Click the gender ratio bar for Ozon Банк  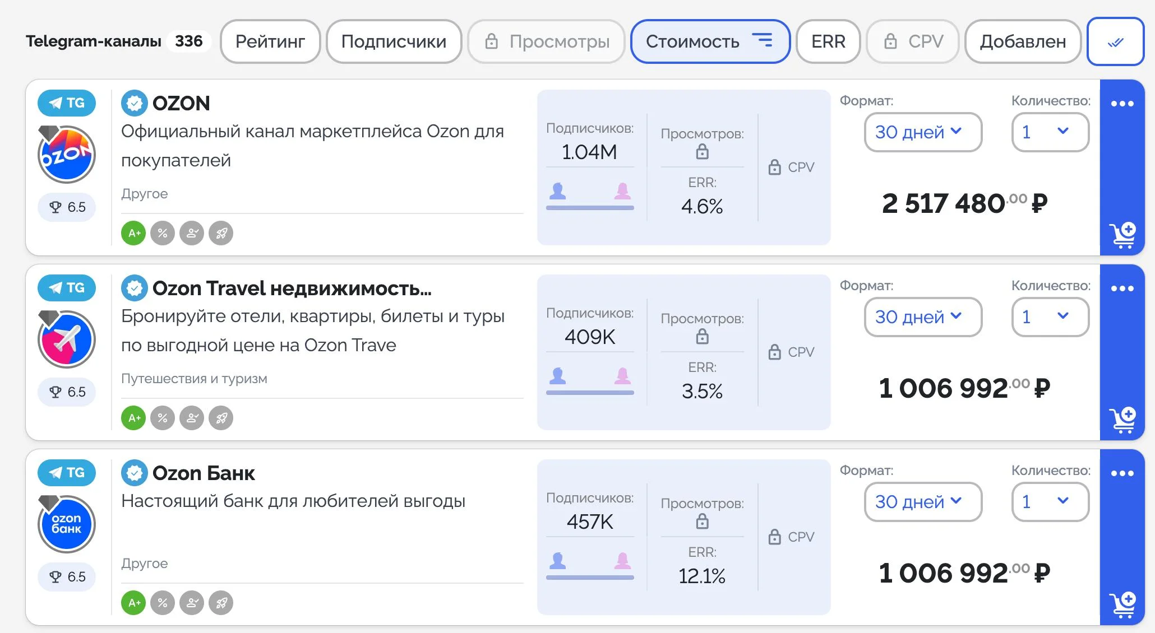tap(590, 577)
